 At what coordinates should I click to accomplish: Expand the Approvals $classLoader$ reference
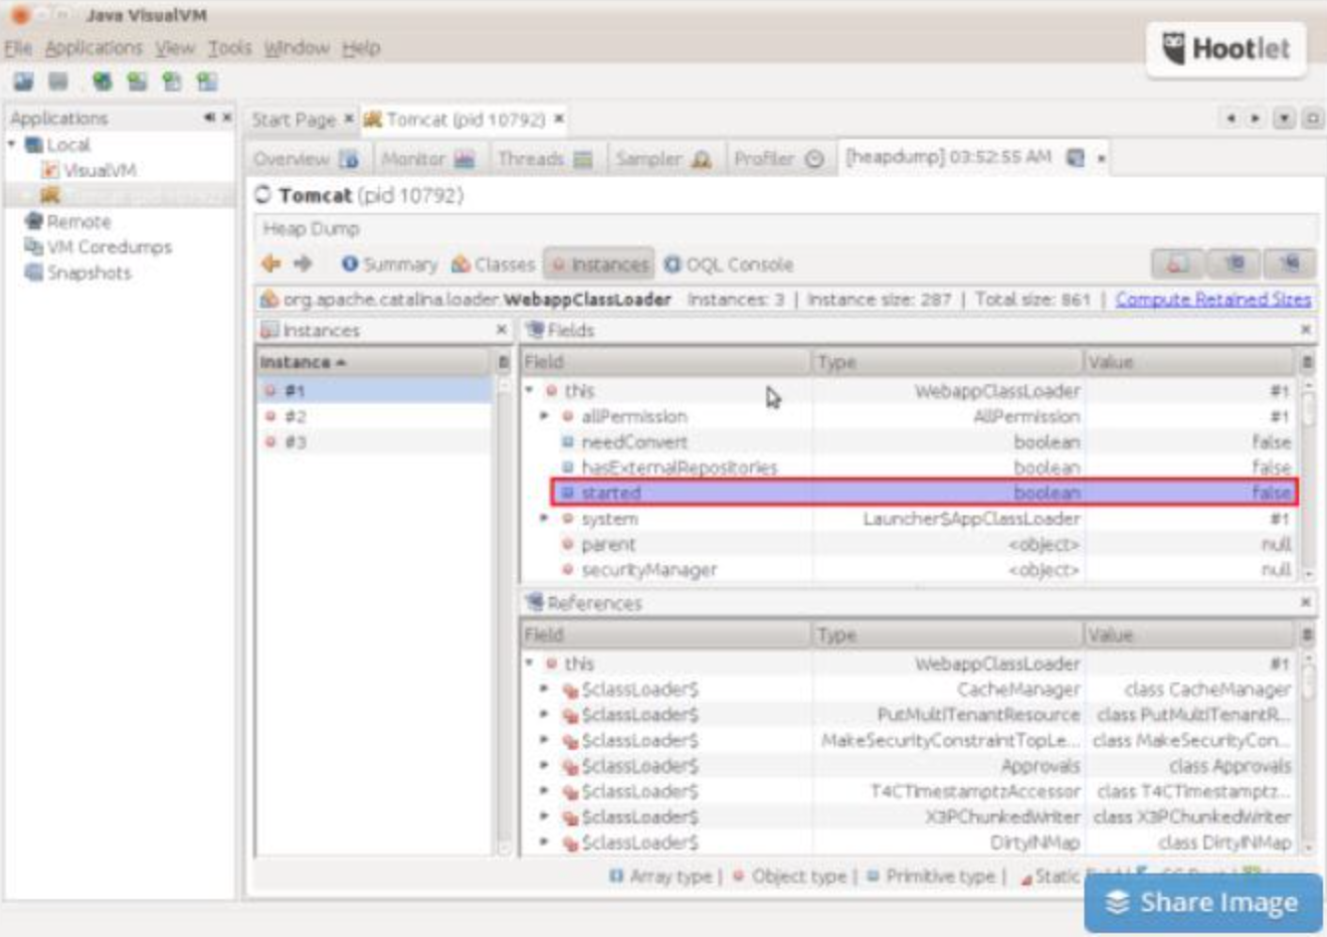coord(544,766)
